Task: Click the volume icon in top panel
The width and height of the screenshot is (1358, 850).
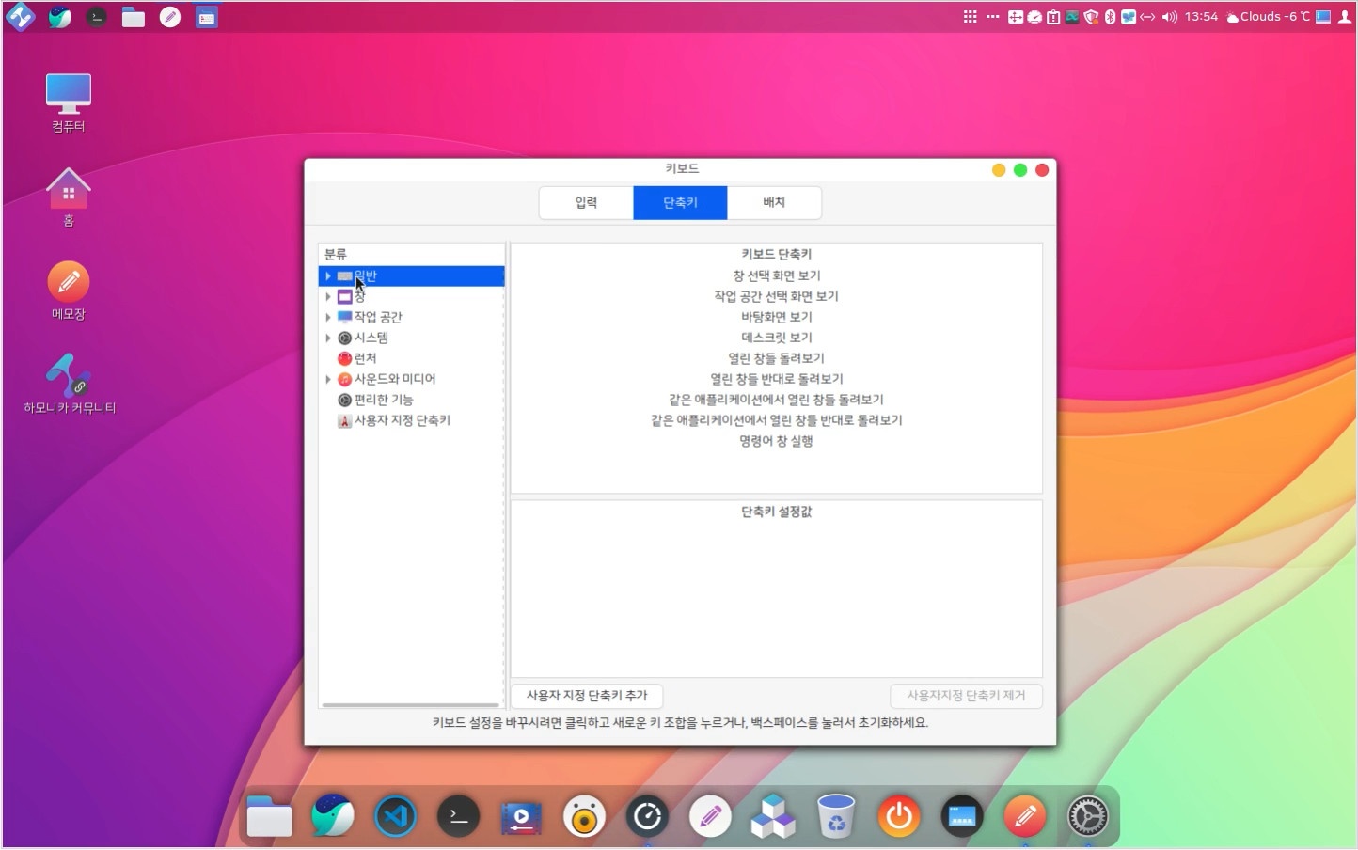Action: pos(1169,17)
